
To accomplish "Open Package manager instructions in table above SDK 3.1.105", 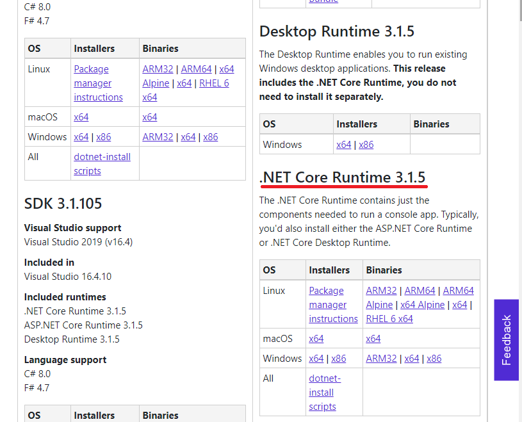I will [x=98, y=83].
